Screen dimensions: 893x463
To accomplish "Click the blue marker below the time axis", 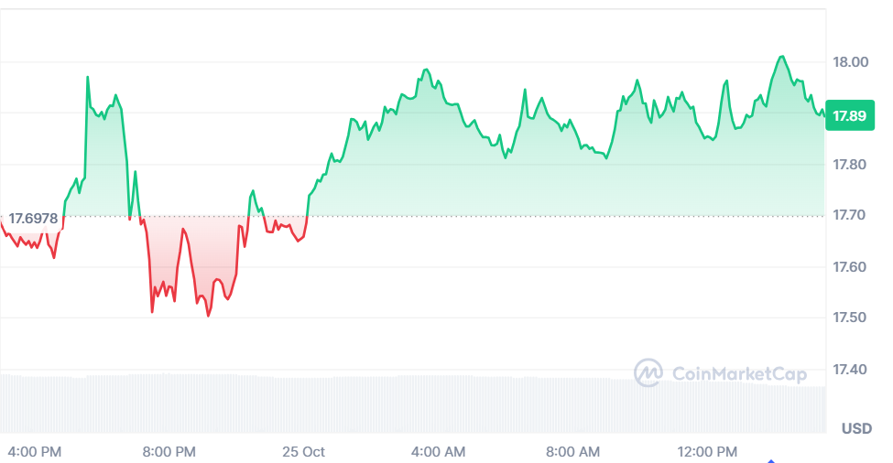I will click(x=771, y=460).
